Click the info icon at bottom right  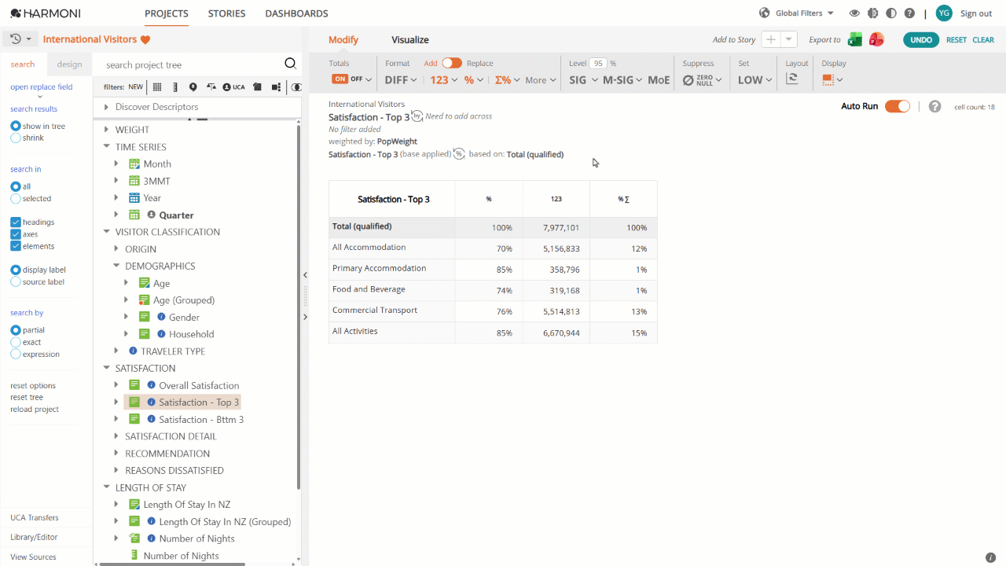[990, 557]
